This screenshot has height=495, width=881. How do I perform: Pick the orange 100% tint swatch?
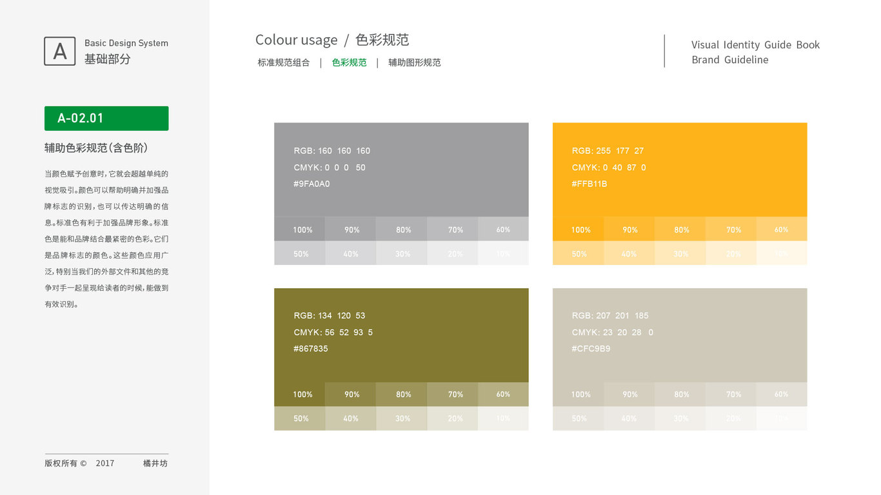tap(578, 229)
